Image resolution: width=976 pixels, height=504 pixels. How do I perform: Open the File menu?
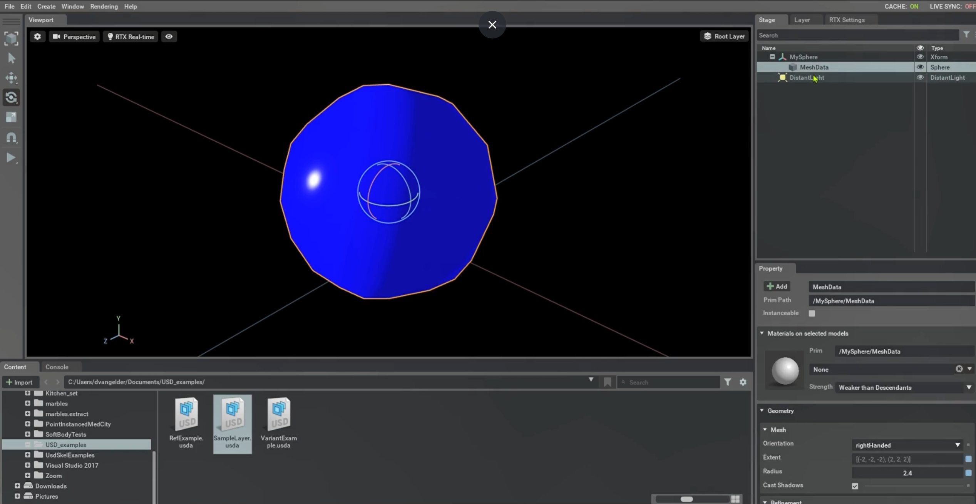pos(9,6)
